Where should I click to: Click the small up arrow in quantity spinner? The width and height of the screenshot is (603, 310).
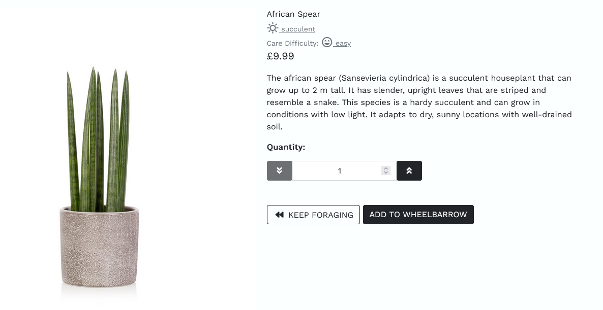pyautogui.click(x=386, y=168)
